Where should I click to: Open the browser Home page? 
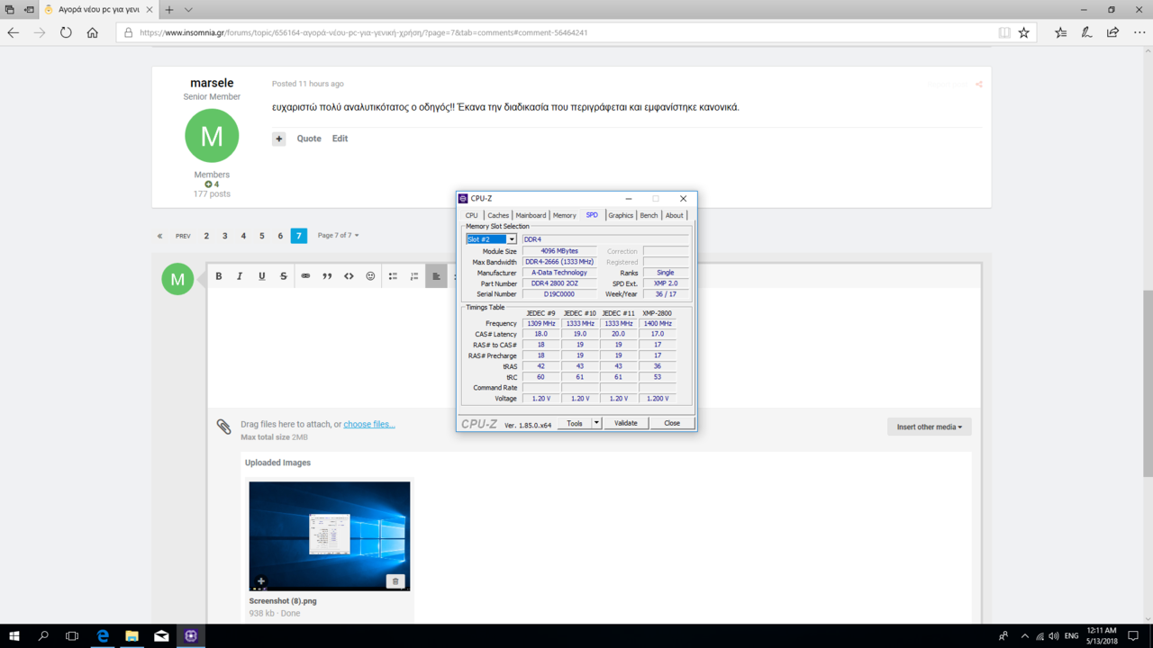click(x=92, y=32)
